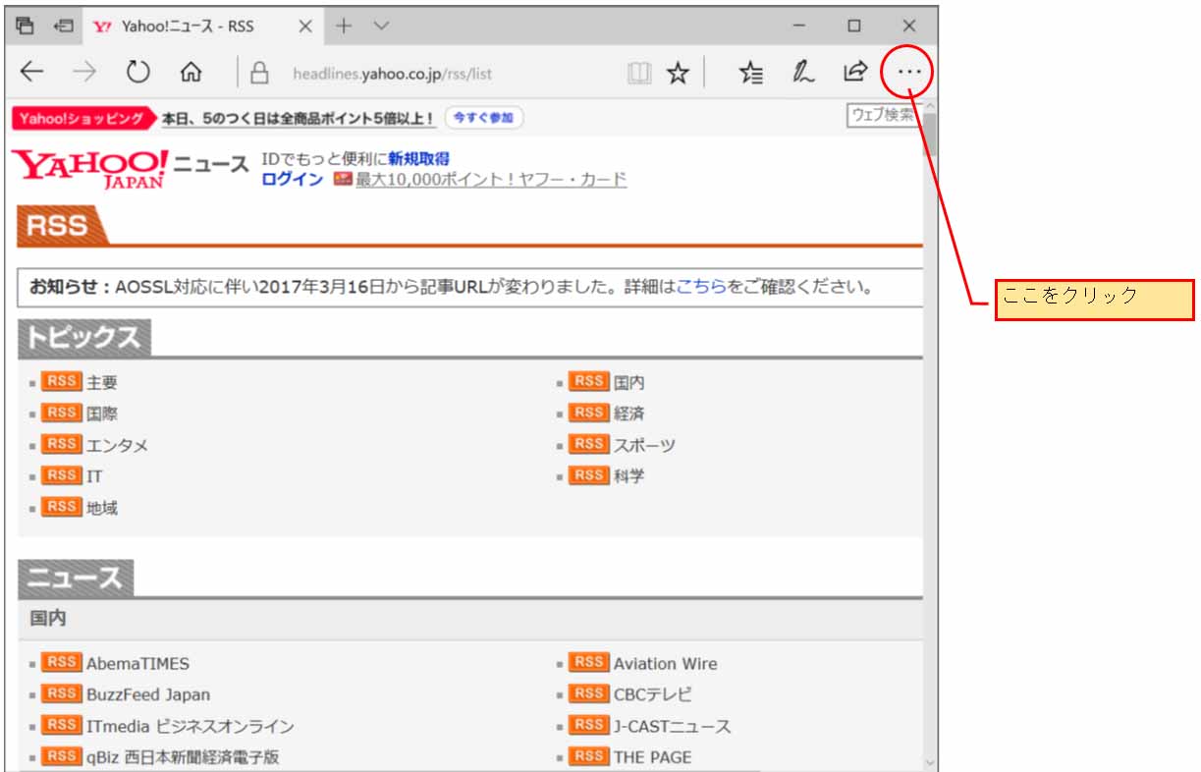Click the スポーツ topic text
The image size is (1201, 772).
tap(645, 445)
